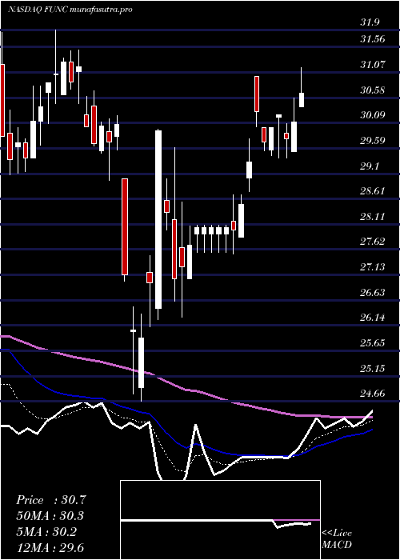Click the NASDAQ FUNC munafasutra.pro chart title
Image resolution: width=400 pixels, height=560 pixels.
pos(70,10)
